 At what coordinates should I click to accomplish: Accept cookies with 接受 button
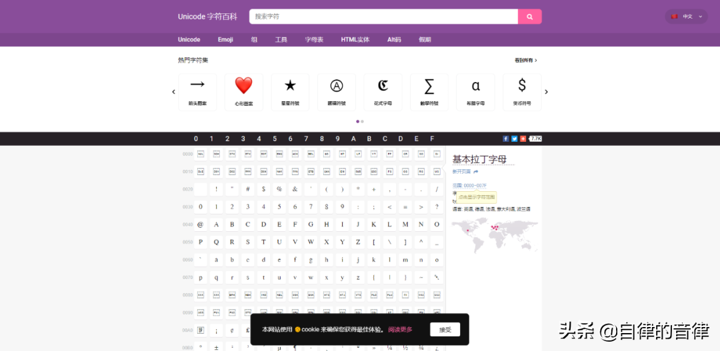445,330
